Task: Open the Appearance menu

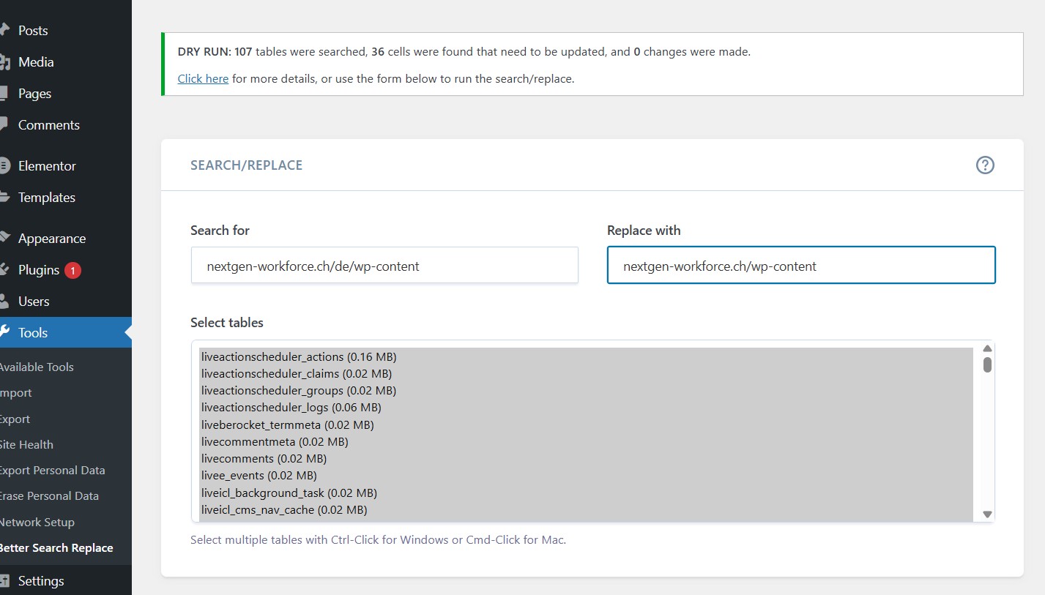Action: click(51, 239)
